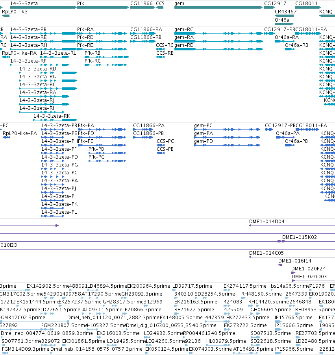Select protein 14-3-3zeta-PG
This screenshot has height=355, width=335.
pos(59,165)
